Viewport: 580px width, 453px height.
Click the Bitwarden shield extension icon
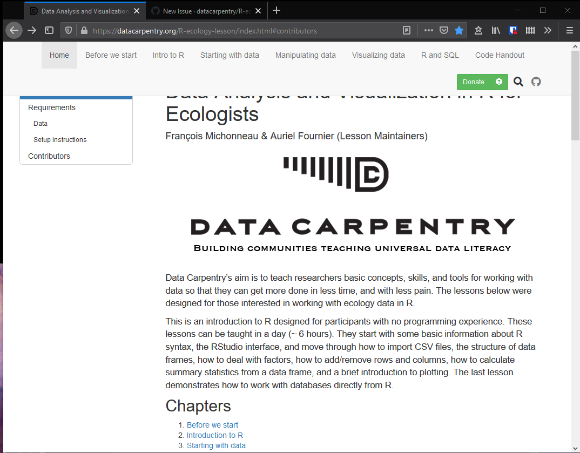coord(512,31)
